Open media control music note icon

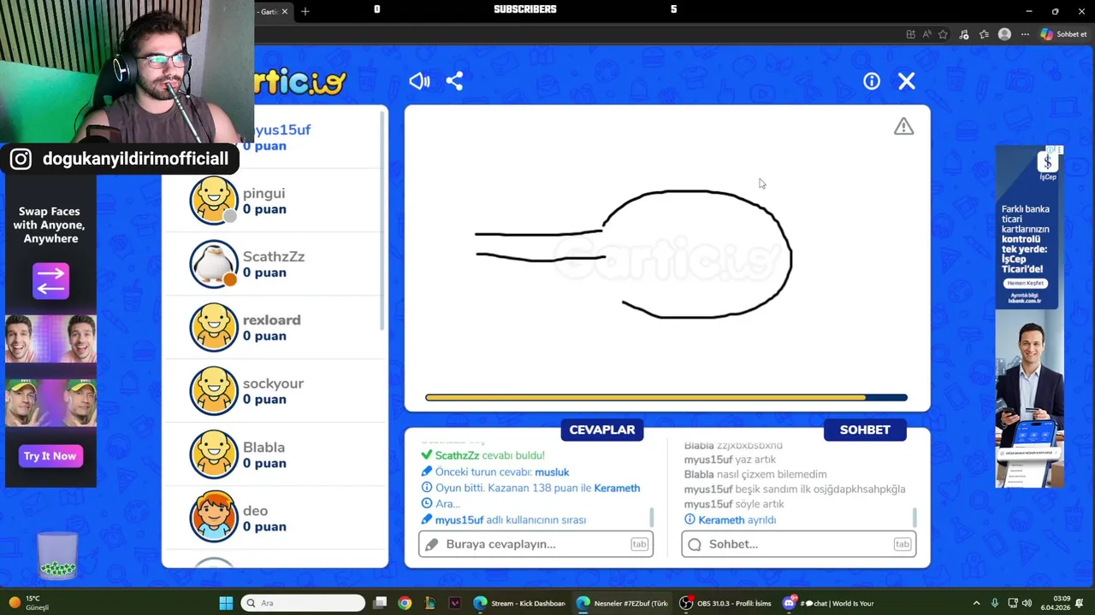pos(964,34)
